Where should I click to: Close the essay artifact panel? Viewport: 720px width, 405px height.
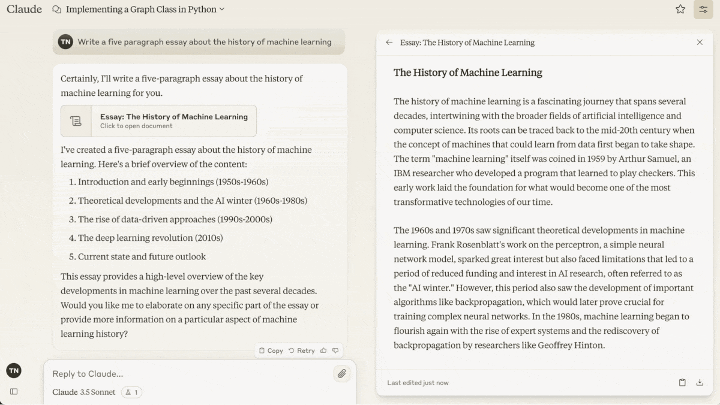[700, 43]
